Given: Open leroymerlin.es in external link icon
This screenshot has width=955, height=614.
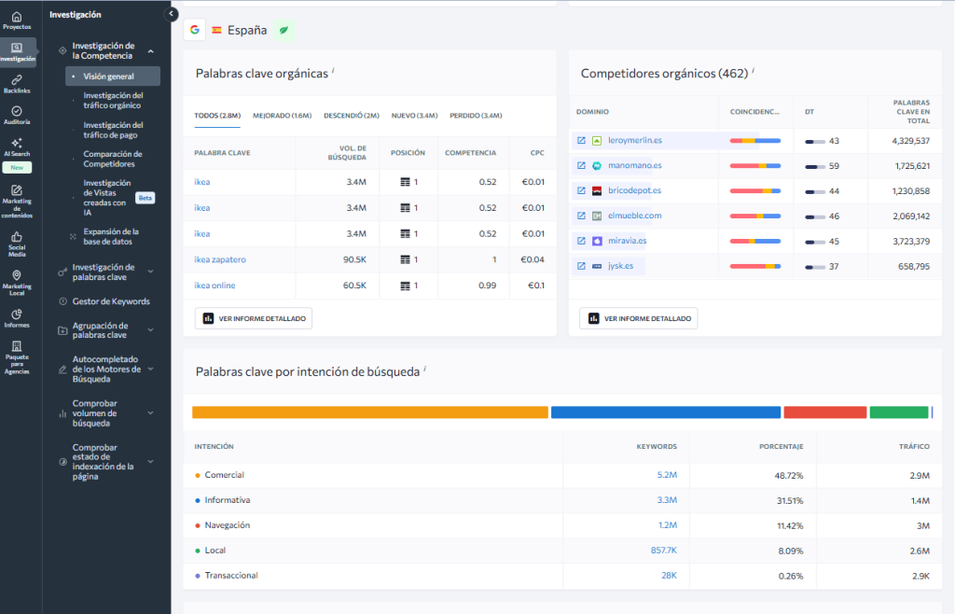Looking at the screenshot, I should coord(581,140).
